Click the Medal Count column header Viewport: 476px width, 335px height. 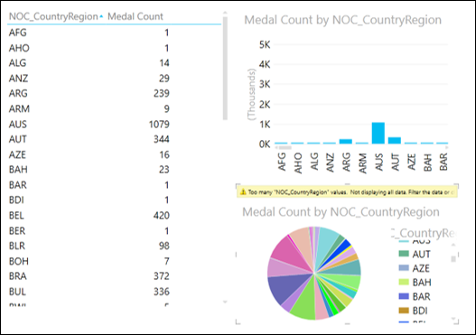click(x=135, y=16)
